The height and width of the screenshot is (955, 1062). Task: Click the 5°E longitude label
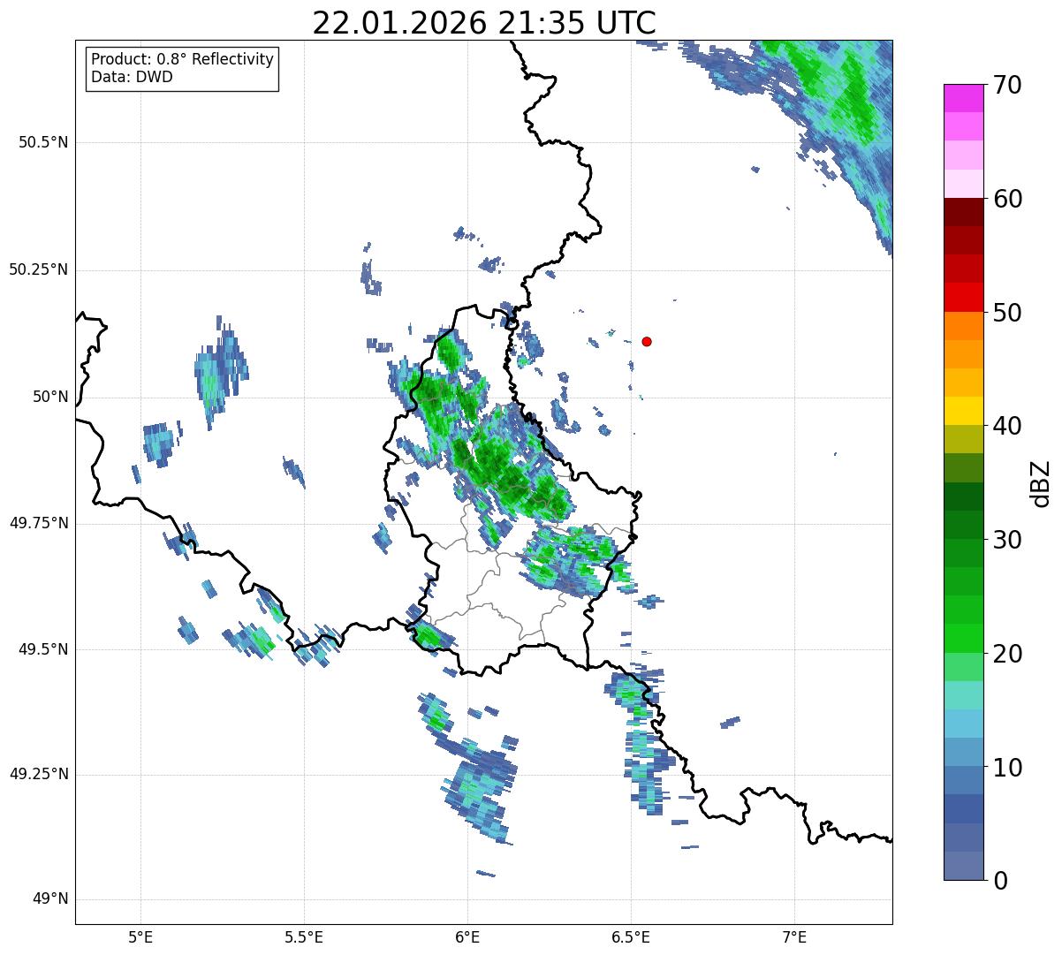[140, 937]
